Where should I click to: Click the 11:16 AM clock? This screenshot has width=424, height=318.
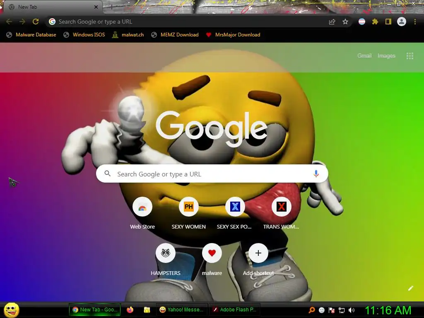[x=388, y=310]
